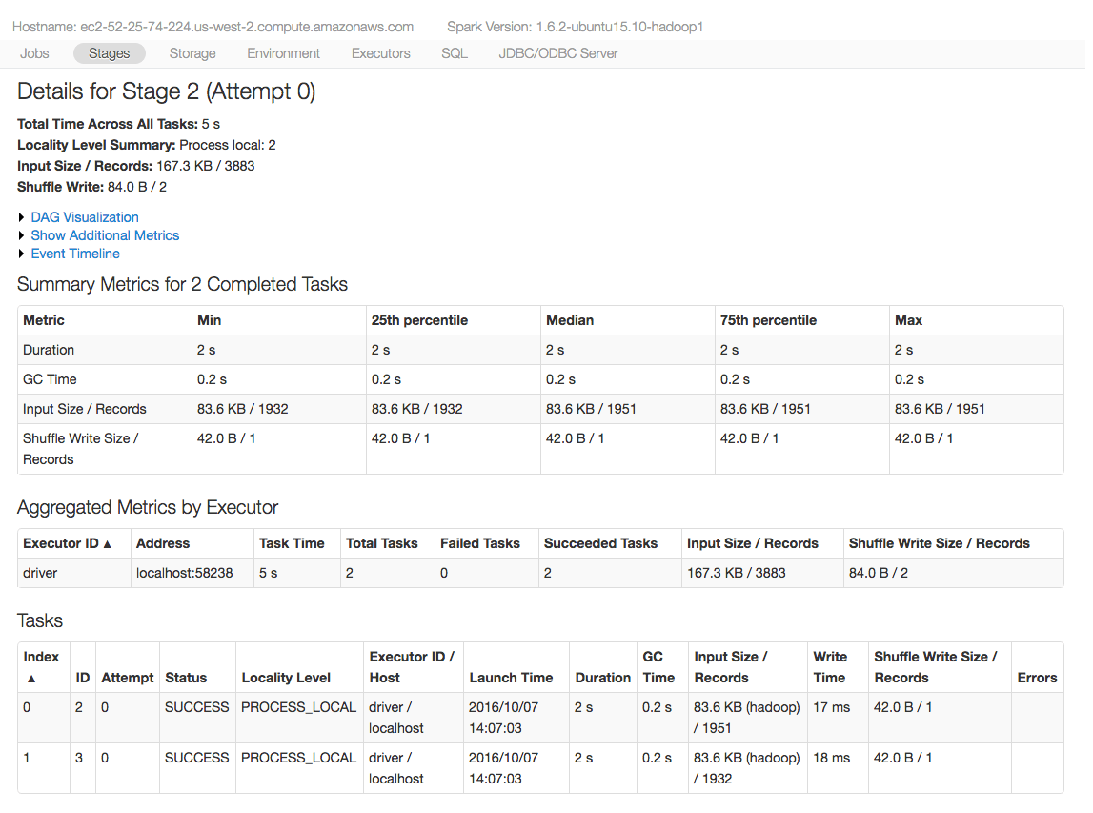Go to the Environment tab
Viewport: 1093px width, 813px height.
pos(284,53)
